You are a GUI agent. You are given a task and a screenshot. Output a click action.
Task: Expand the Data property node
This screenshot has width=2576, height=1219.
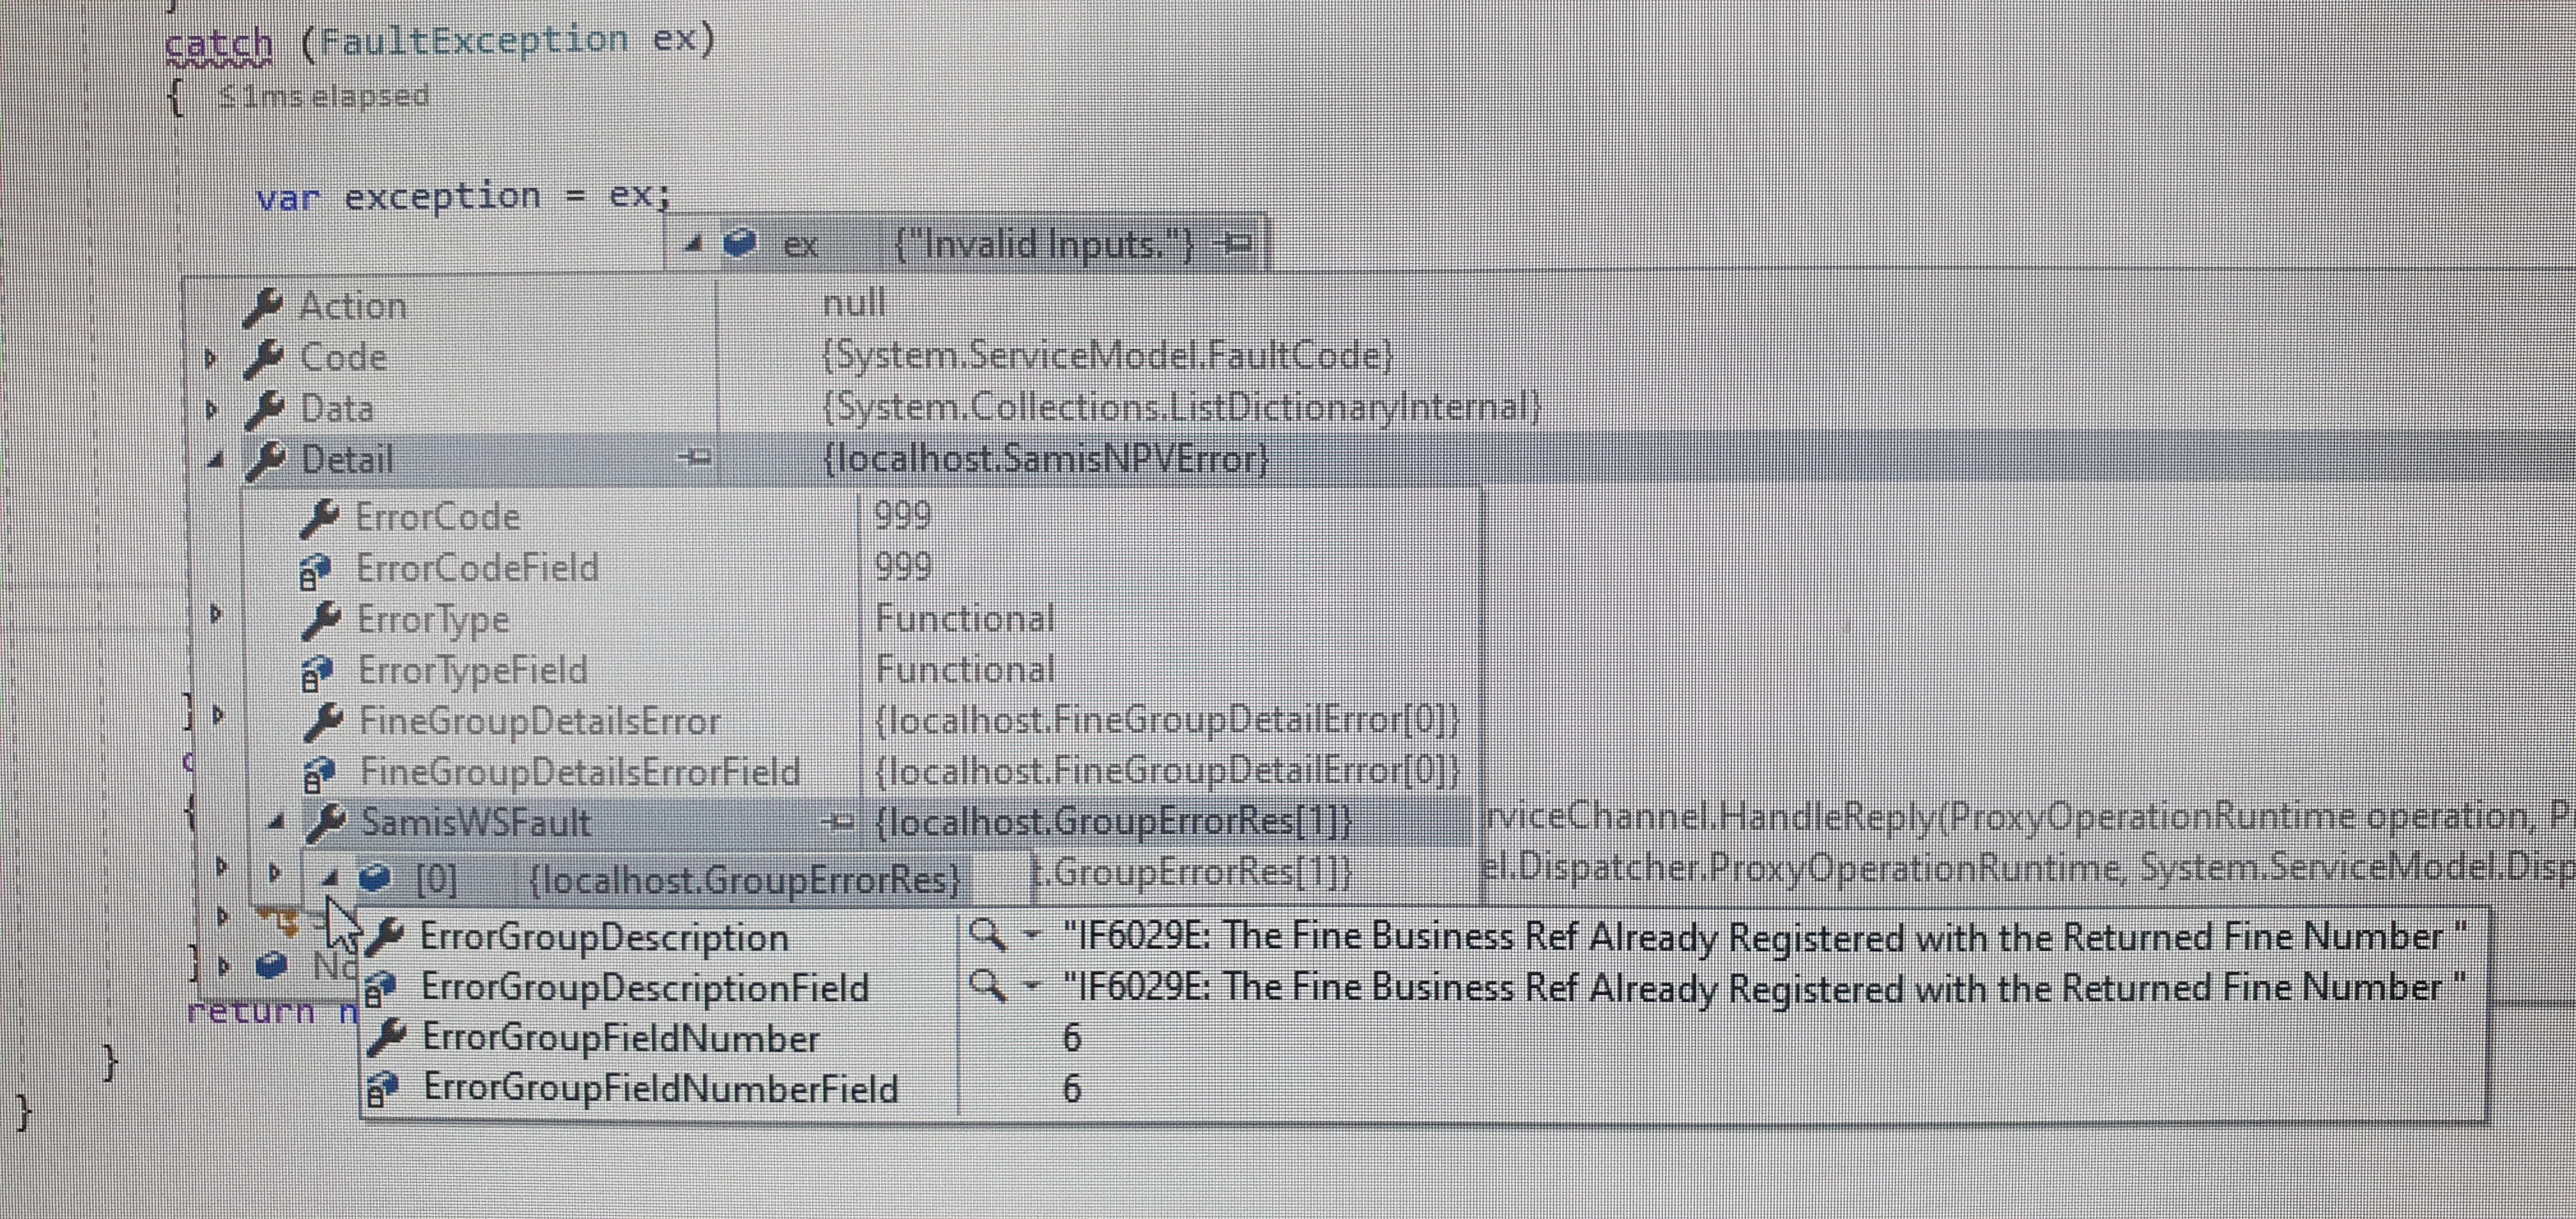click(211, 409)
